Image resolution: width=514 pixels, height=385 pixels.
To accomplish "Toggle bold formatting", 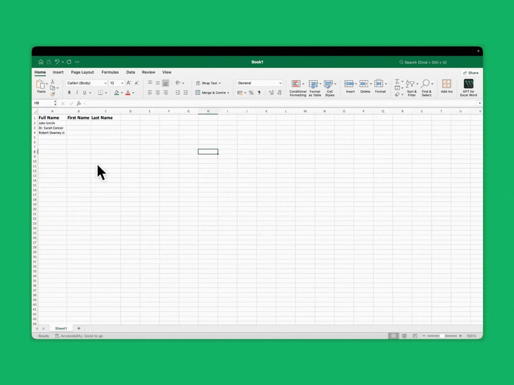I will click(69, 93).
